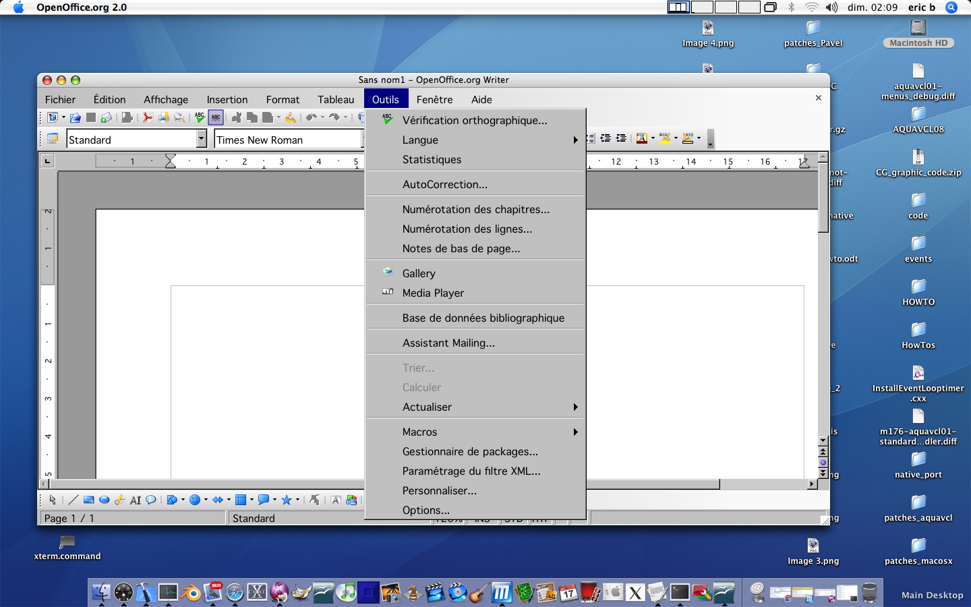This screenshot has height=607, width=971.
Task: Send document as e-mail icon
Action: click(107, 117)
